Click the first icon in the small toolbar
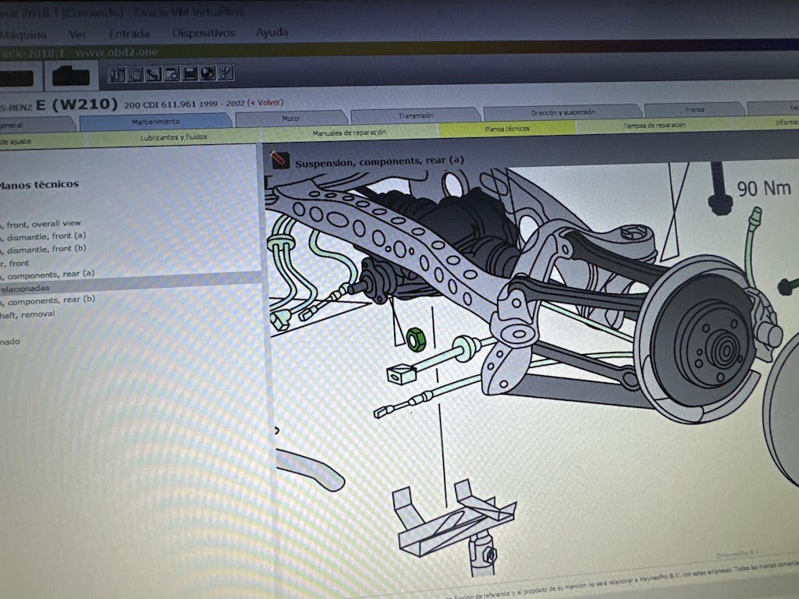The height and width of the screenshot is (599, 799). pyautogui.click(x=116, y=75)
